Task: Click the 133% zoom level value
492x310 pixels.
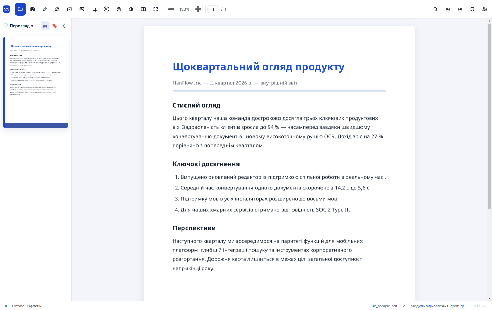Action: 184,9
